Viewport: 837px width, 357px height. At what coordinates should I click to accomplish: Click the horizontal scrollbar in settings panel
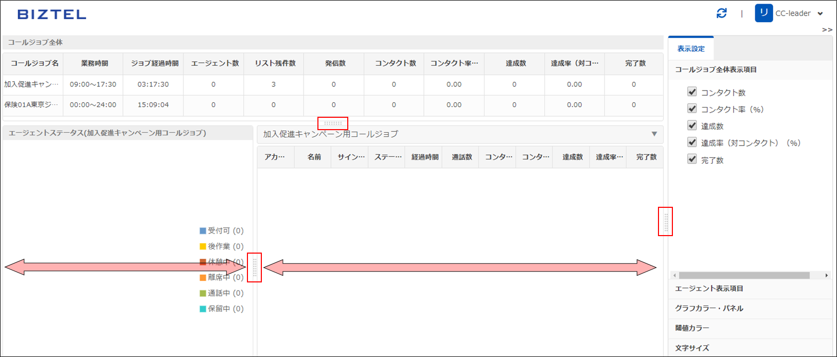point(744,276)
